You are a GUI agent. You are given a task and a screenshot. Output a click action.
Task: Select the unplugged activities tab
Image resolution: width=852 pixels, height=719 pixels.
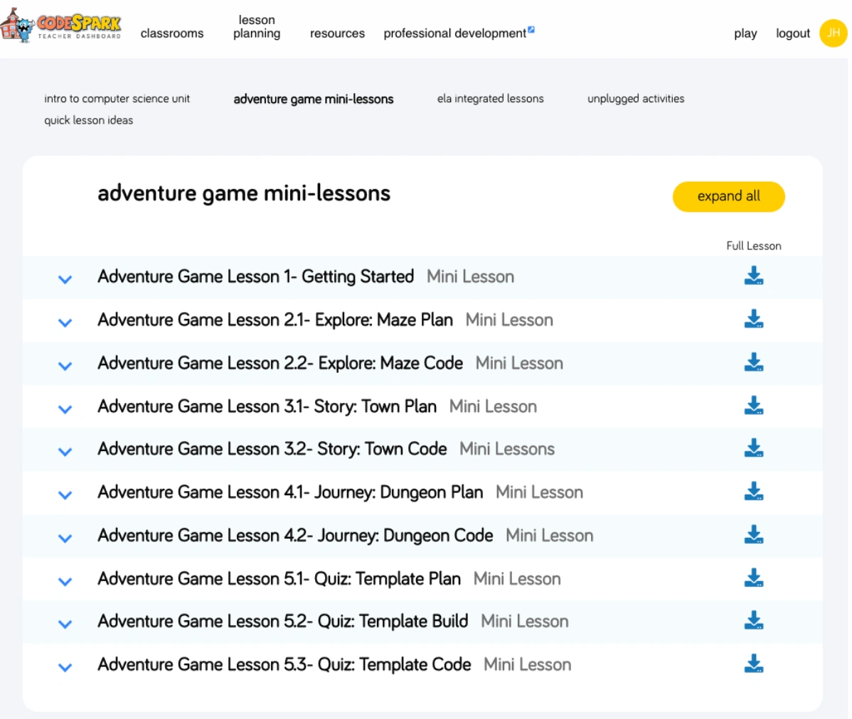[636, 99]
